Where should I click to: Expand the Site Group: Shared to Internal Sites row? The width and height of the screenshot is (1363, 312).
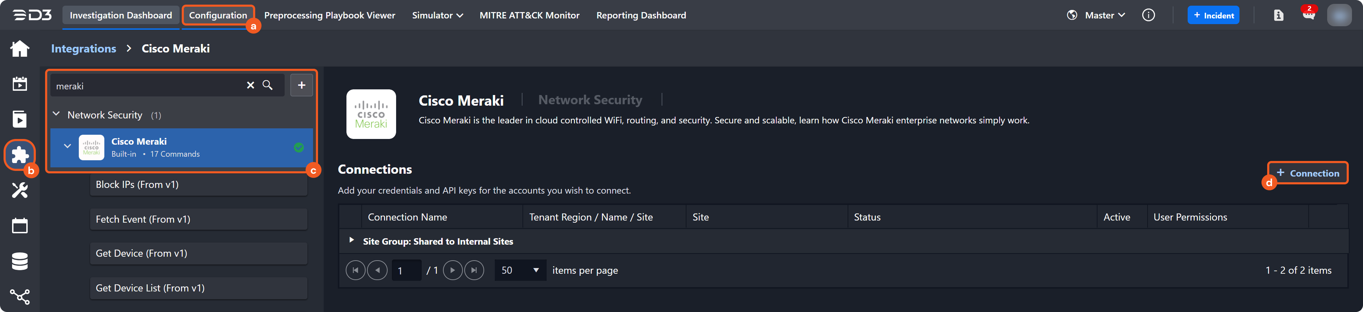click(x=351, y=241)
